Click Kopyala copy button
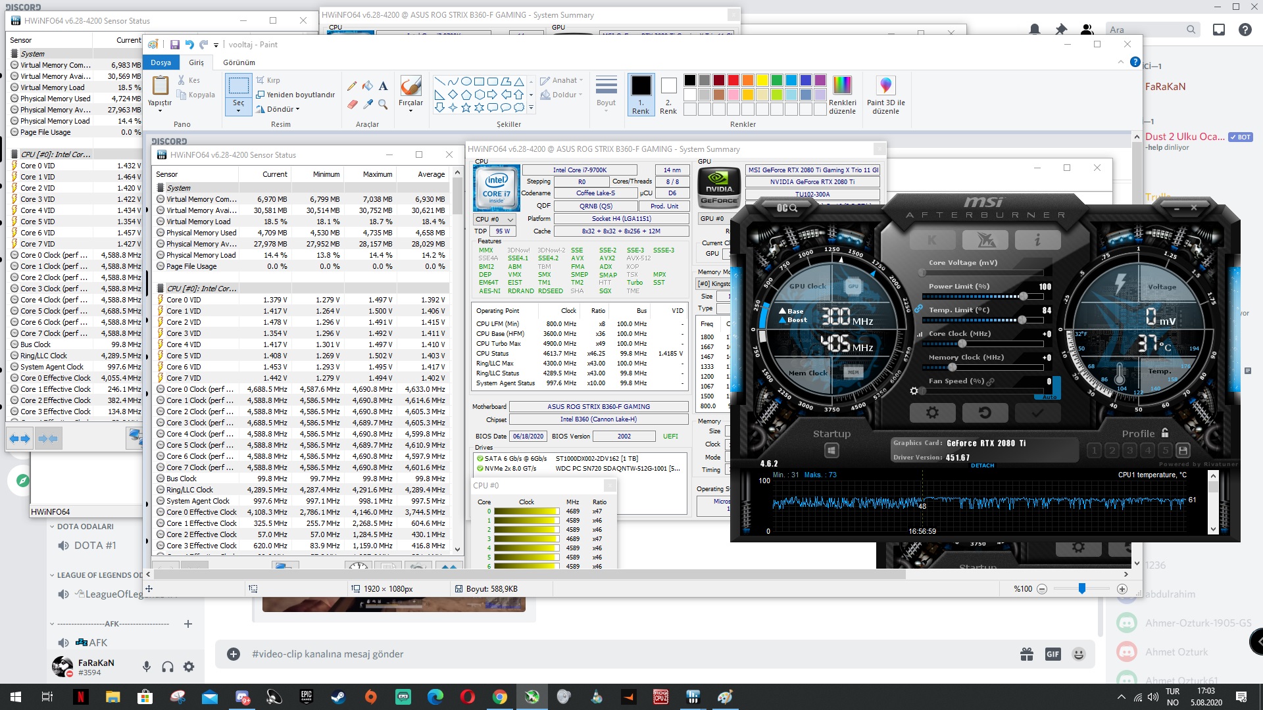 pos(196,95)
